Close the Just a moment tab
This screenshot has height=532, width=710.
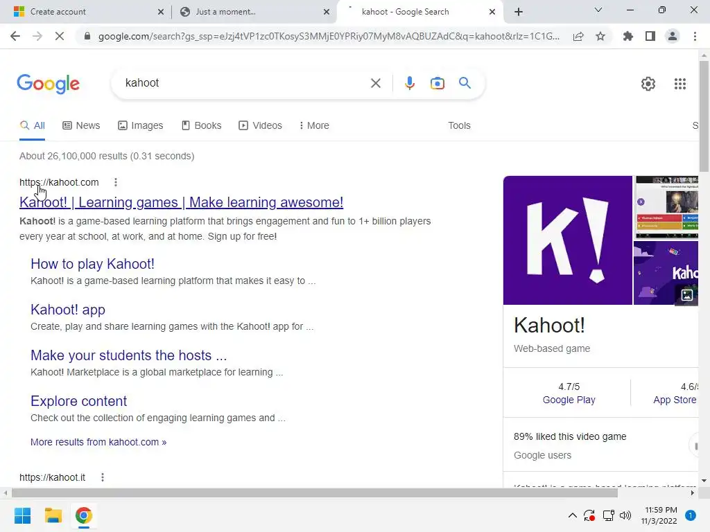pyautogui.click(x=327, y=12)
